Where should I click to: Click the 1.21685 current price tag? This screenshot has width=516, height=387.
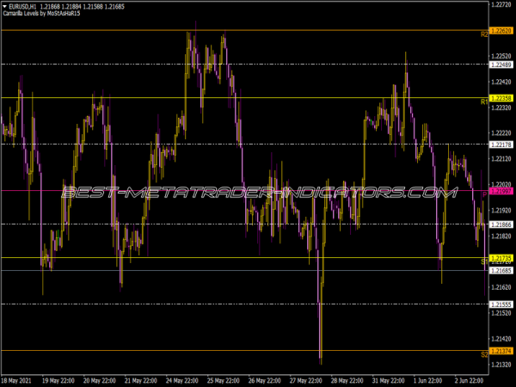pos(501,271)
